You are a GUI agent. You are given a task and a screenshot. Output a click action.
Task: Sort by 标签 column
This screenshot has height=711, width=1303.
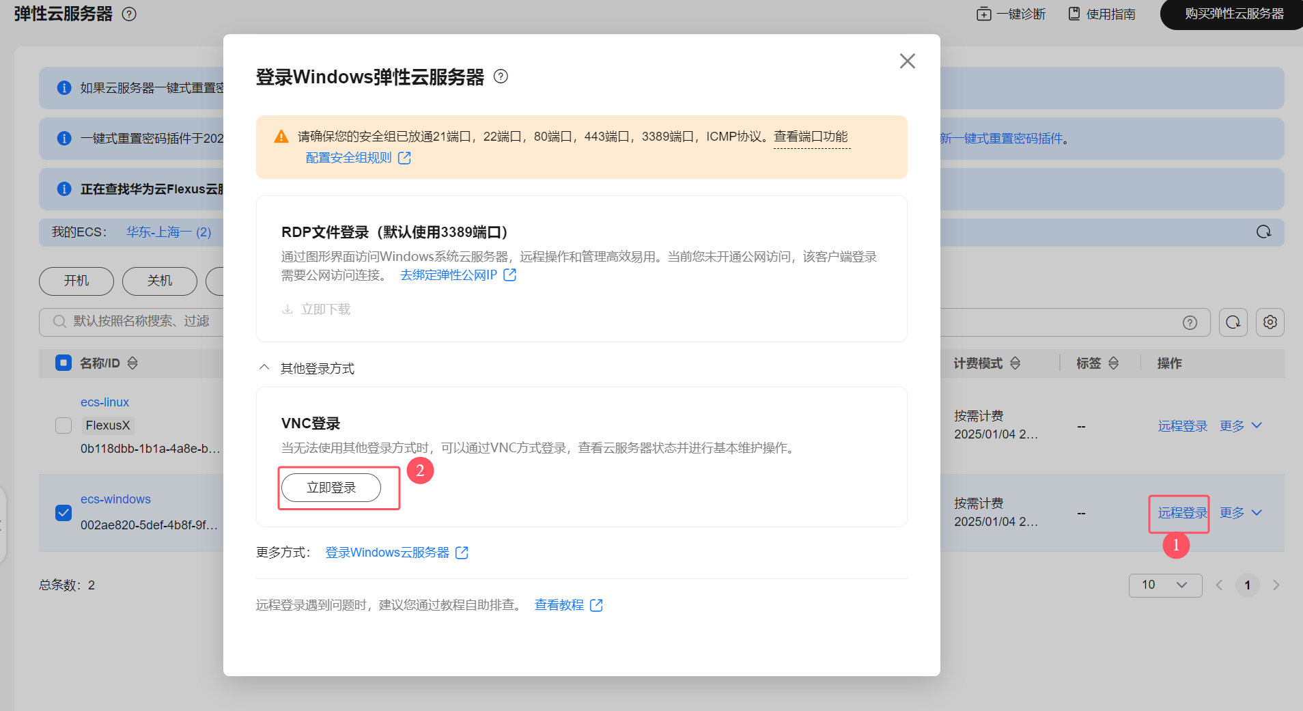point(1114,363)
